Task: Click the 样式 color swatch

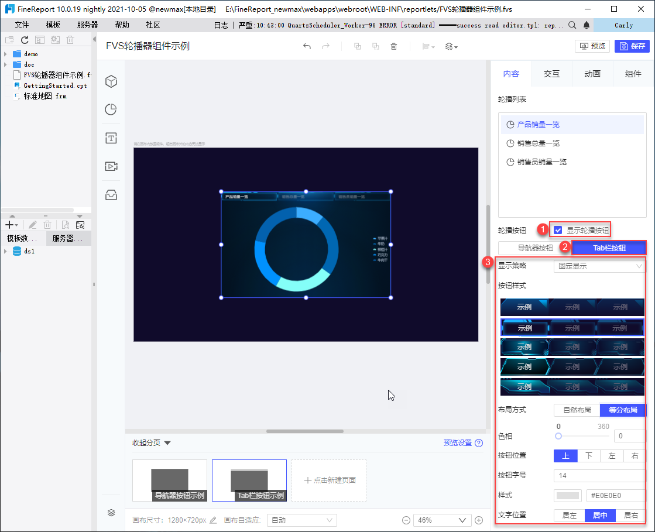Action: click(x=567, y=495)
